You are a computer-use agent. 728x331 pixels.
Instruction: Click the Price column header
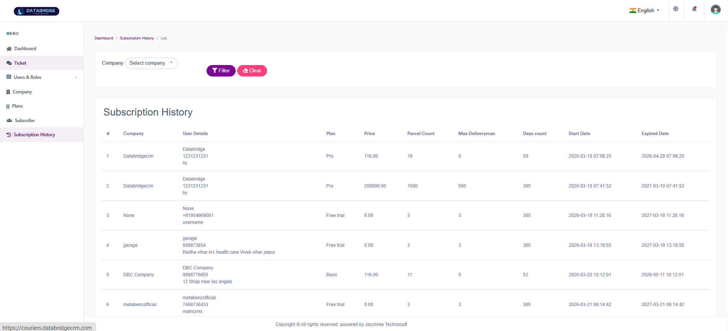(x=370, y=134)
